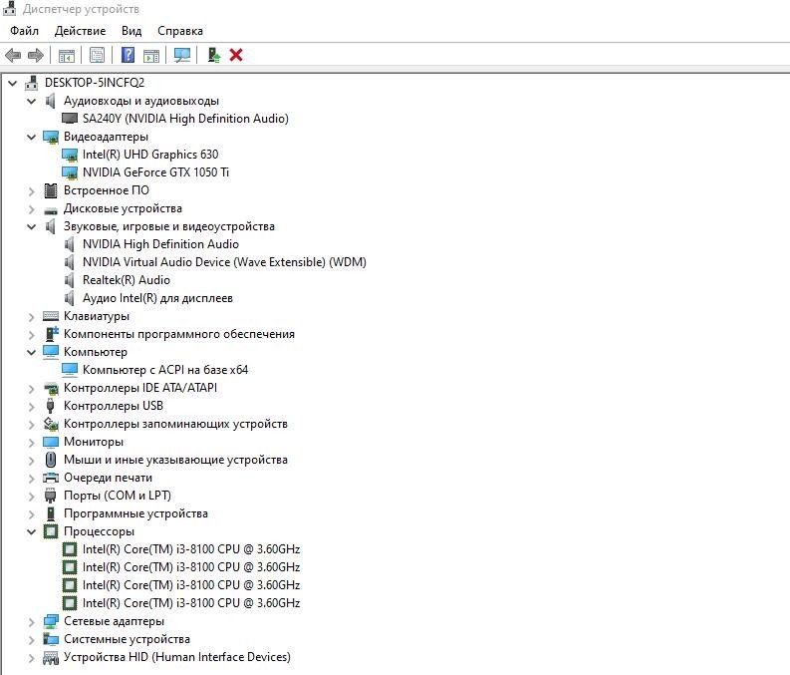Open the Справка menu
The width and height of the screenshot is (790, 675).
(180, 31)
